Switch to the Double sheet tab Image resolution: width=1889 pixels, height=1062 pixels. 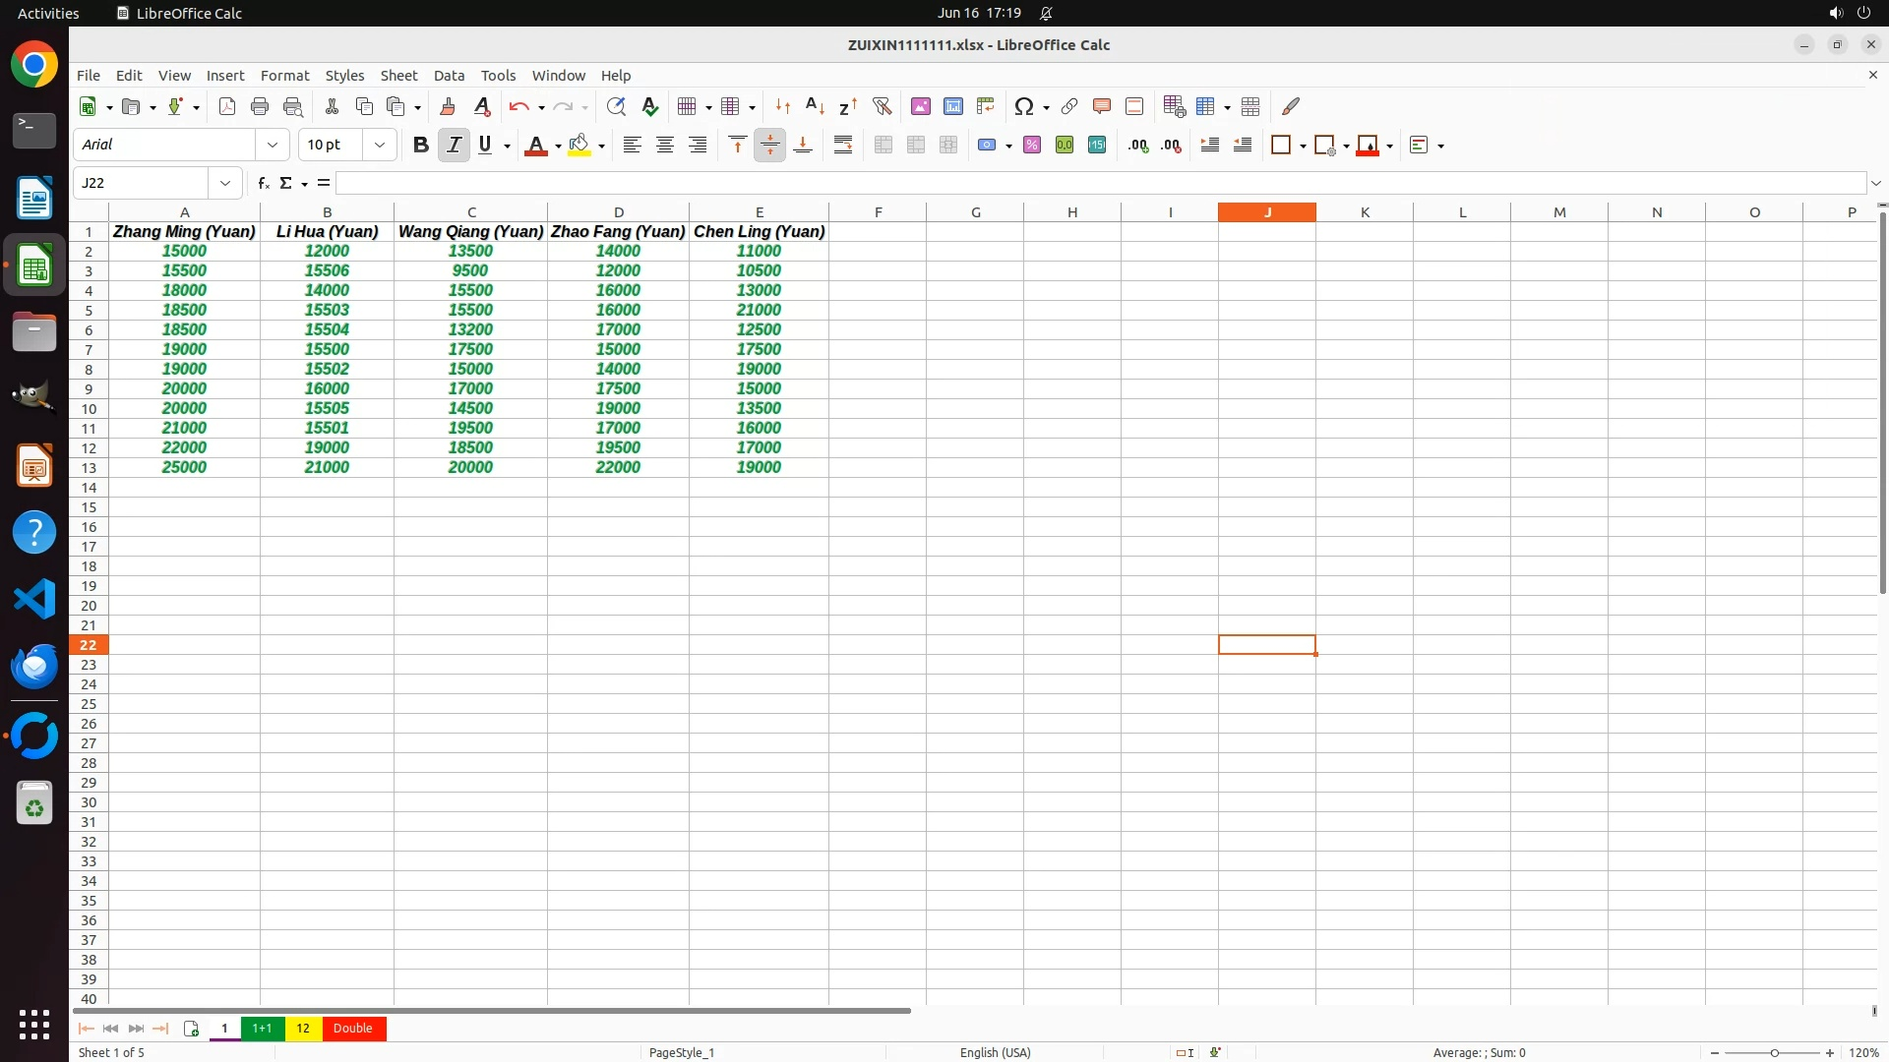point(352,1029)
